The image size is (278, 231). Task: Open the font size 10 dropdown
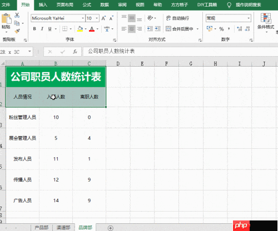point(97,18)
